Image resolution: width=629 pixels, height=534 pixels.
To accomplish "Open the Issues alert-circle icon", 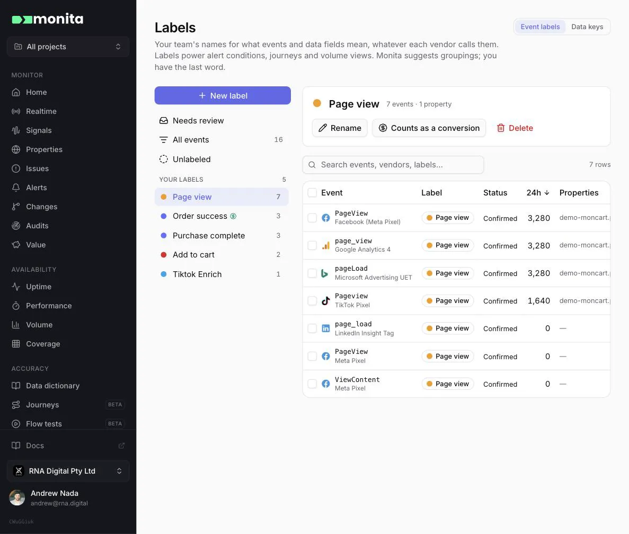I will click(x=16, y=168).
